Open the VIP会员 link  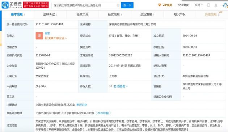point(167,5)
